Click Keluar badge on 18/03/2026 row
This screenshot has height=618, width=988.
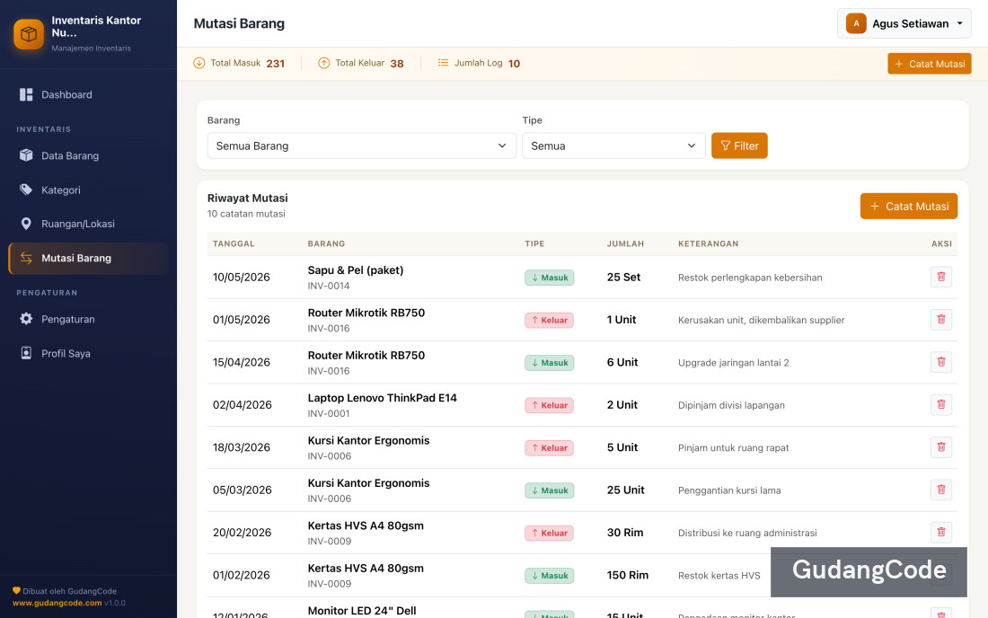[550, 448]
